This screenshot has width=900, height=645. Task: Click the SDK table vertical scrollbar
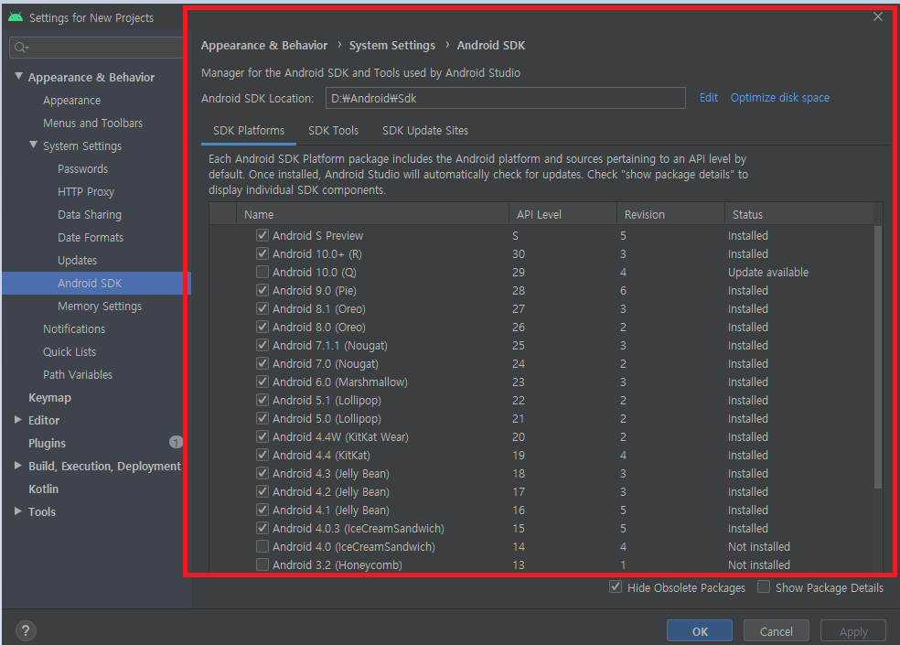coord(878,357)
